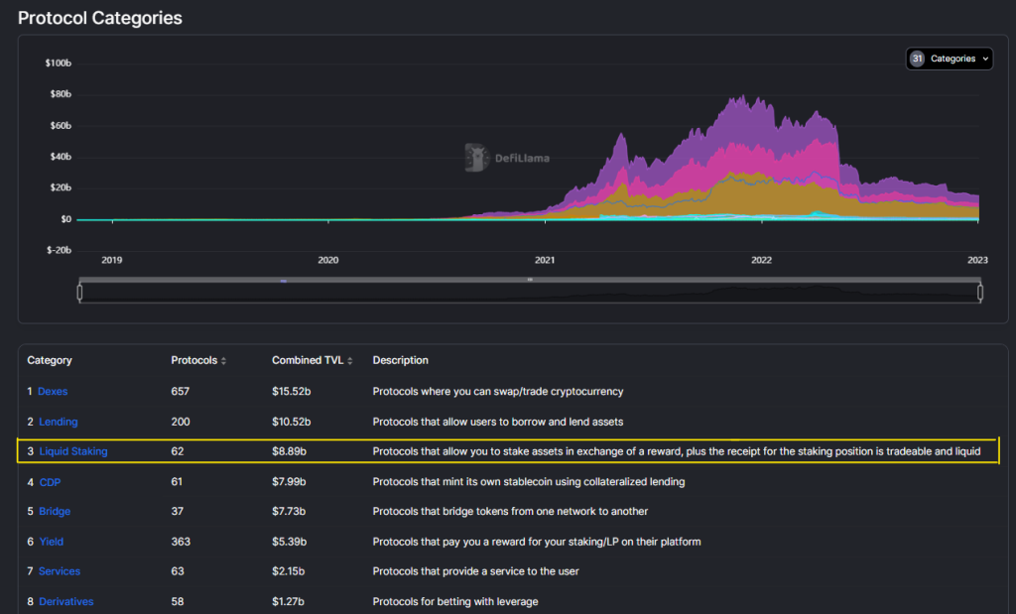Select the $5.39b TVL value for Yield
The height and width of the screenshot is (614, 1016).
289,542
